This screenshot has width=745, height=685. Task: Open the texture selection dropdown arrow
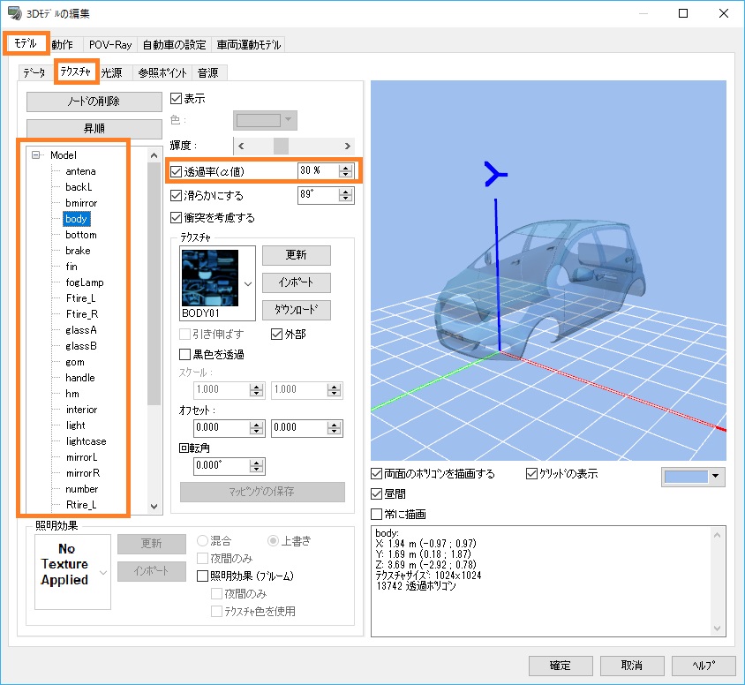tap(247, 283)
